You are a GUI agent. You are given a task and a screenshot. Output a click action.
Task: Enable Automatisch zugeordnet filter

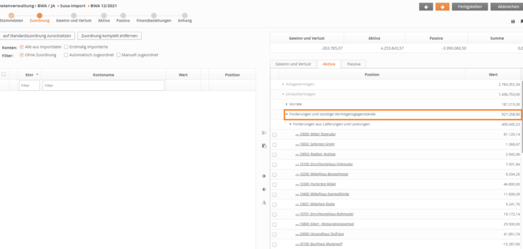(x=66, y=55)
